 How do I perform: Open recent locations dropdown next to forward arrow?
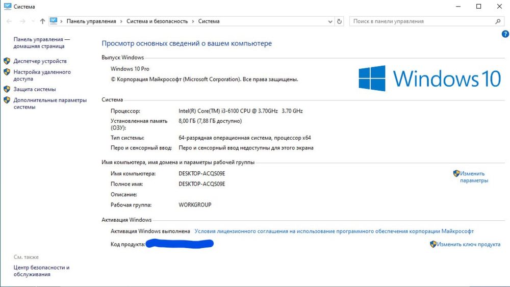[x=33, y=21]
